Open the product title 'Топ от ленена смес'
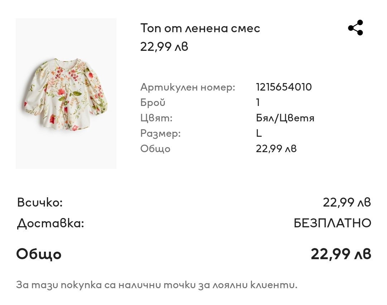 coord(200,28)
